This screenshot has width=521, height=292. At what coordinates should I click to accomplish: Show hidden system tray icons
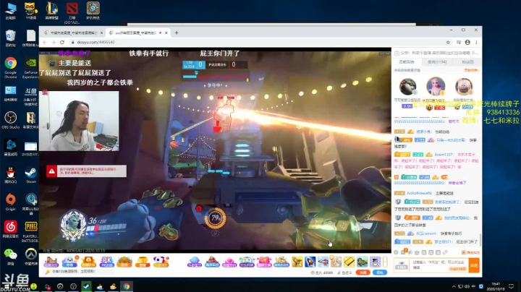454,286
